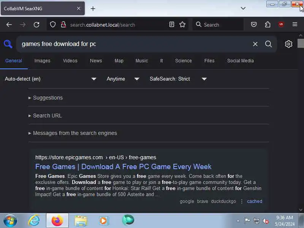The width and height of the screenshot is (304, 228).
Task: Open the tracking protection shield icon
Action: tap(53, 25)
